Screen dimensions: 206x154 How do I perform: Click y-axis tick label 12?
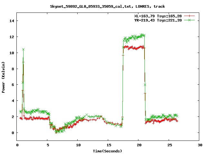12,37
